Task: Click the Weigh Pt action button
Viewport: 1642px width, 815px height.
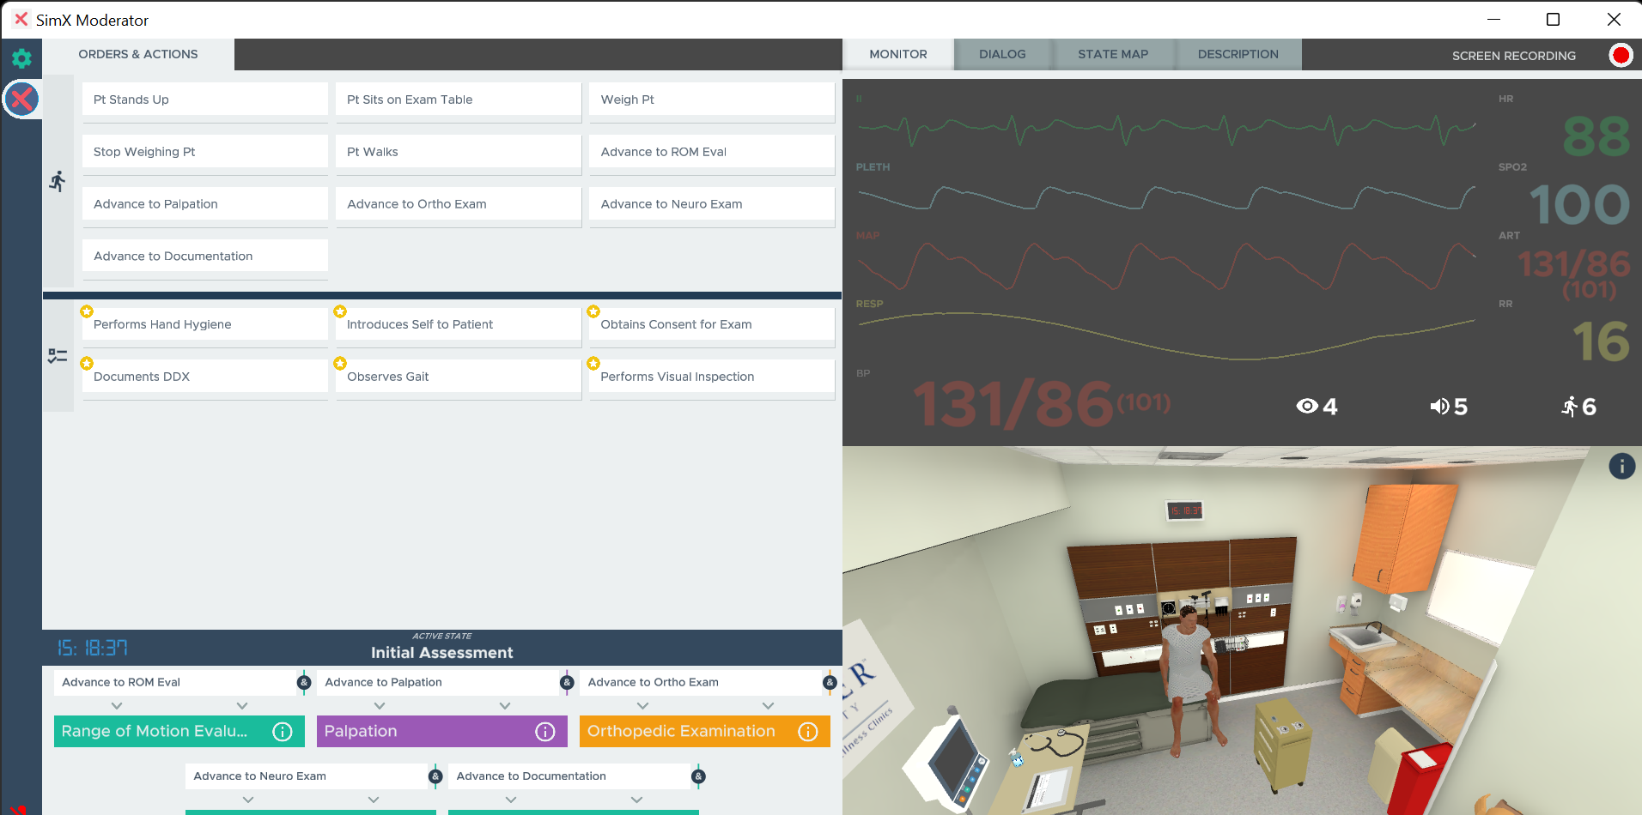Action: point(711,100)
